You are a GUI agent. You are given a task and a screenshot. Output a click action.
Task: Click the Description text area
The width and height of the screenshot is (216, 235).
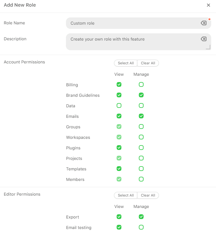pyautogui.click(x=138, y=42)
